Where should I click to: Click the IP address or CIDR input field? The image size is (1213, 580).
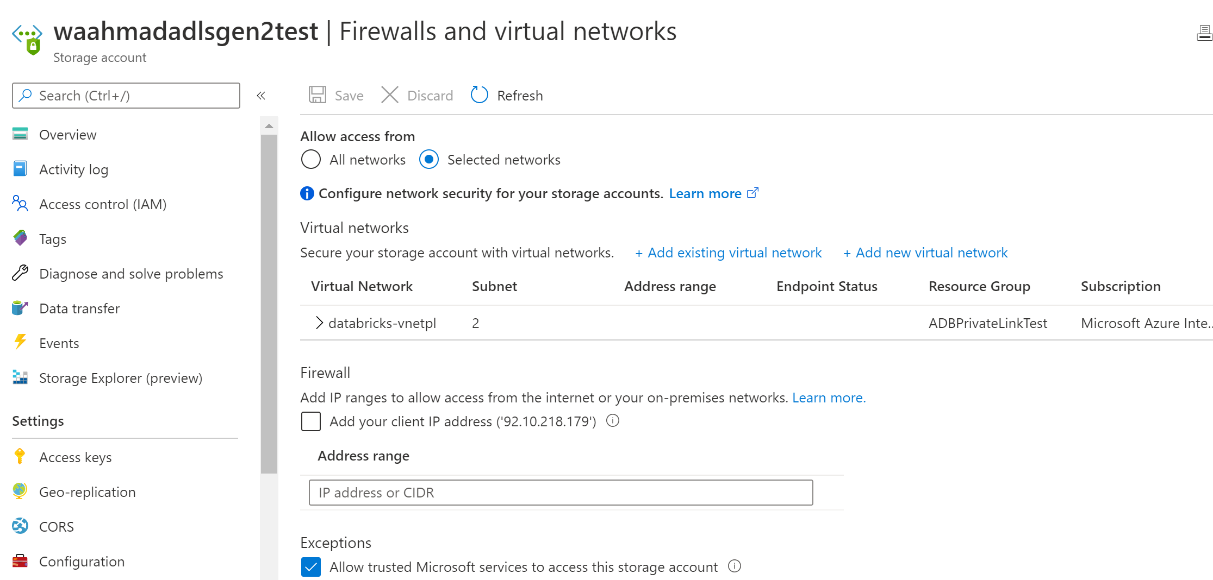click(x=561, y=492)
